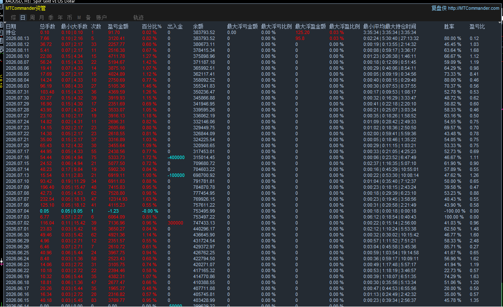Click the 300000 deposit value
This screenshot has width=503, height=307.
[x=175, y=223]
